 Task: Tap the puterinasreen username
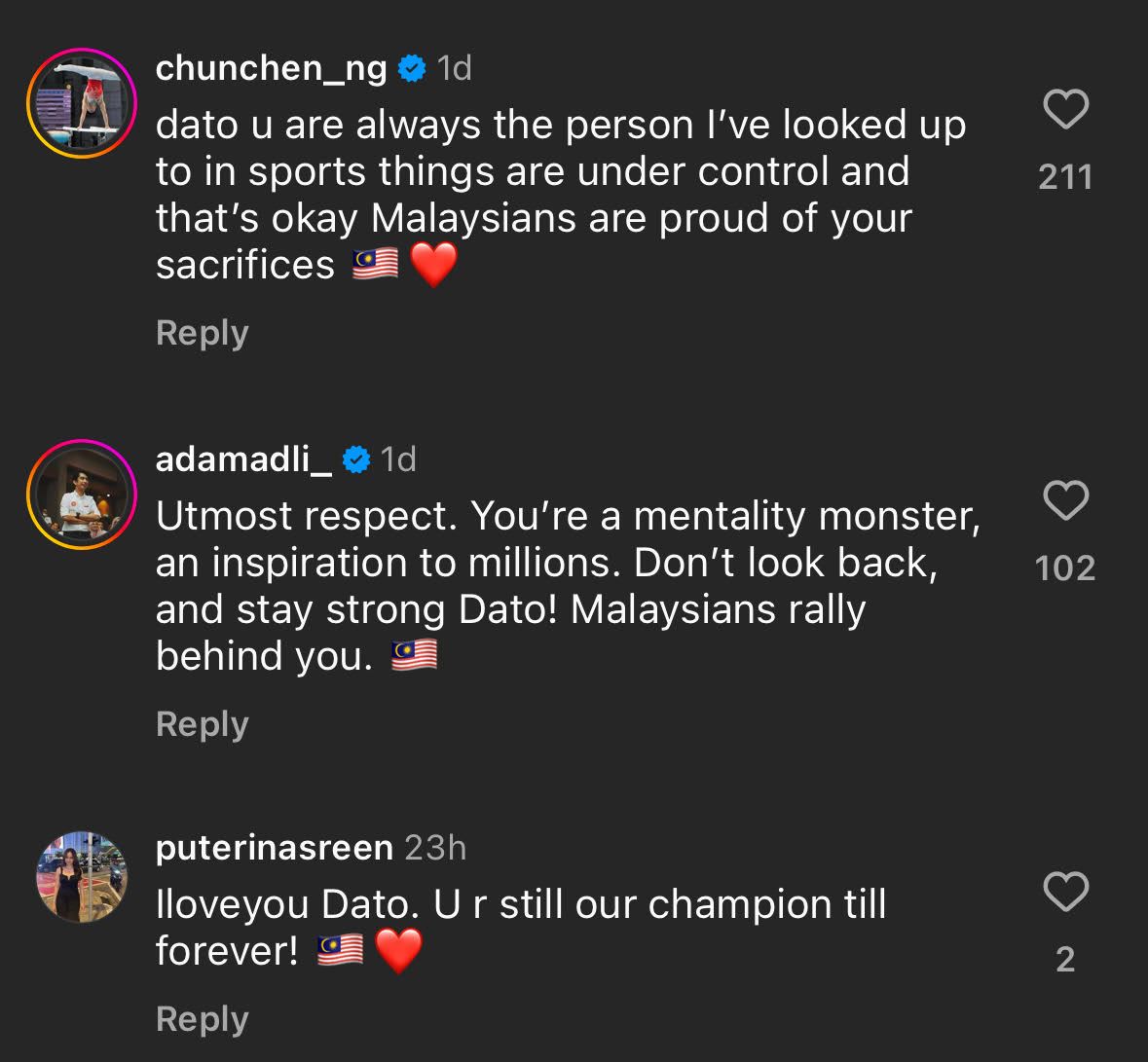pos(274,848)
